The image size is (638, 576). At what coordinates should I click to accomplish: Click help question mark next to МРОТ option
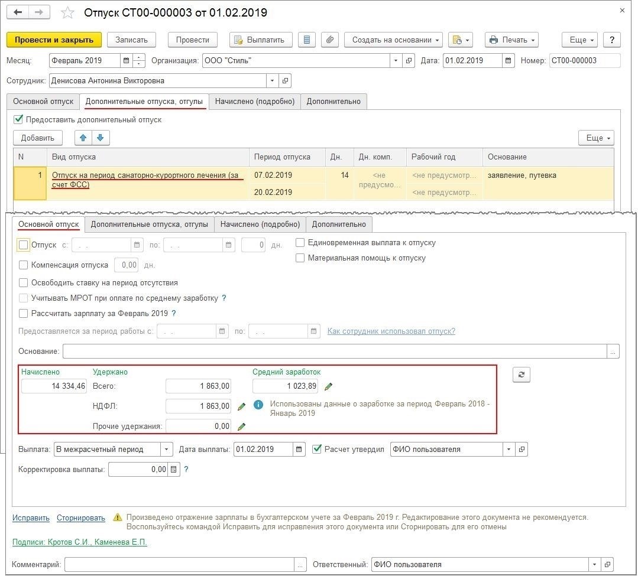click(224, 298)
